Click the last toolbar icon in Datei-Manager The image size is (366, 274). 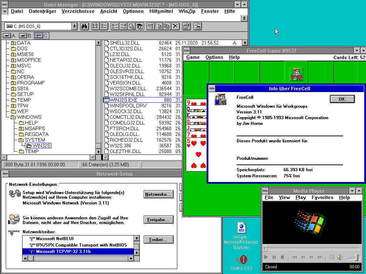(x=197, y=26)
